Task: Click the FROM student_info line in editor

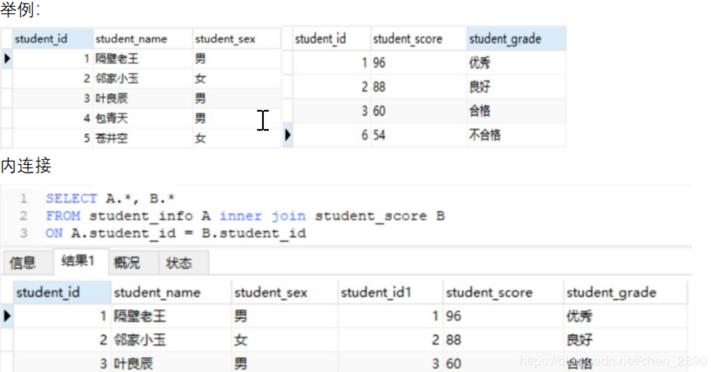Action: coord(245,215)
